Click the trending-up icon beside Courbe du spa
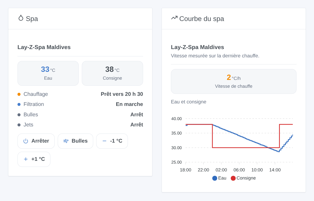This screenshot has height=201, width=314. pyautogui.click(x=174, y=18)
